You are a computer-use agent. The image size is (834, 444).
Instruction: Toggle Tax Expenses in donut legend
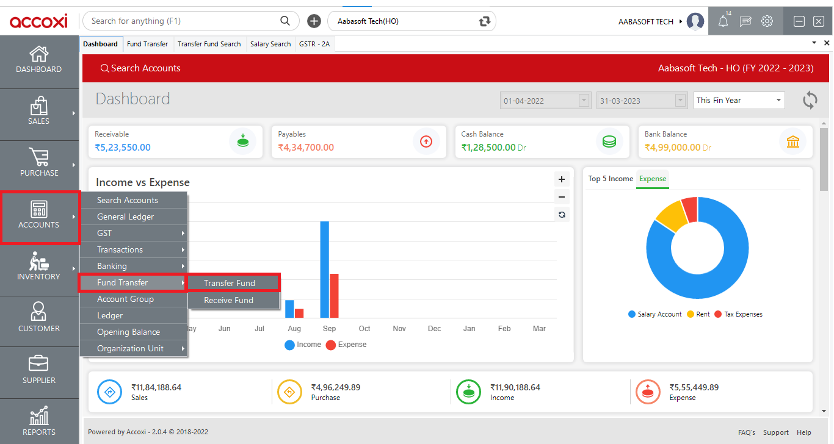click(739, 314)
